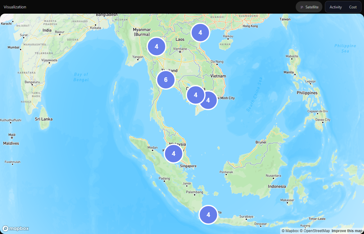Viewport: 364px width, 234px height.
Task: Click the Palembang city label
Action: coord(194,192)
